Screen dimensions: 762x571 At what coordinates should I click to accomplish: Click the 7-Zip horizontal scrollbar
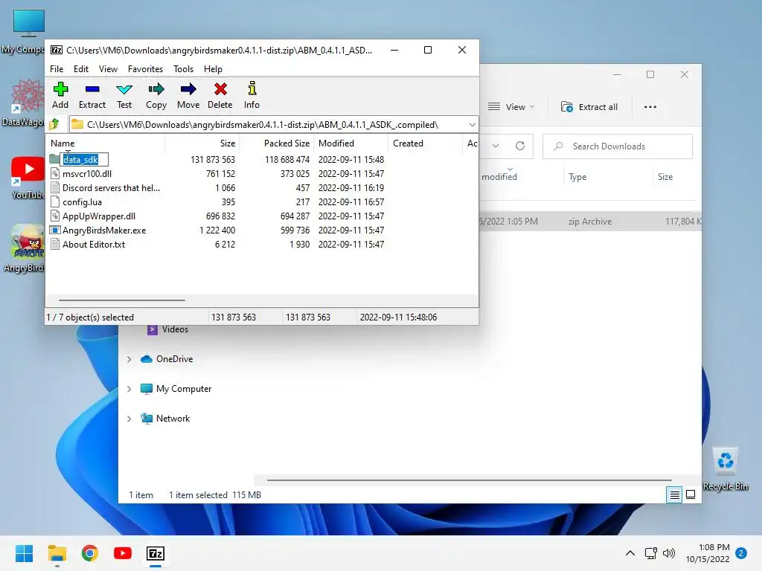pyautogui.click(x=121, y=300)
